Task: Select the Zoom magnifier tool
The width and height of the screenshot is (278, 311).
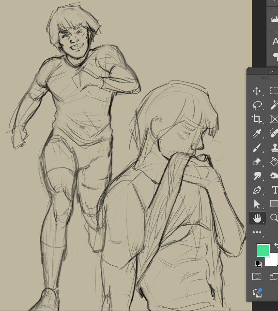Action: pyautogui.click(x=274, y=217)
